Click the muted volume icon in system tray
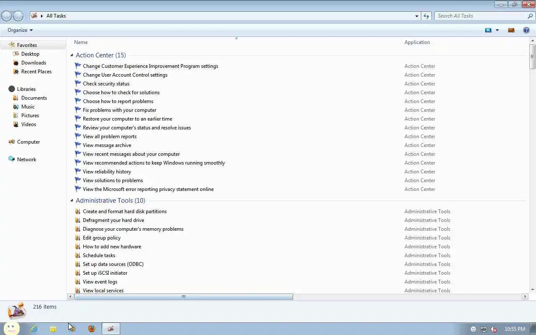The height and width of the screenshot is (335, 536). tap(494, 329)
